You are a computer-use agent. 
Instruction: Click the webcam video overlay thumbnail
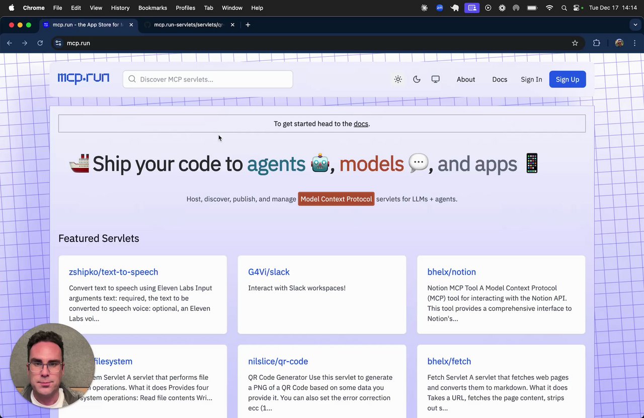click(52, 365)
